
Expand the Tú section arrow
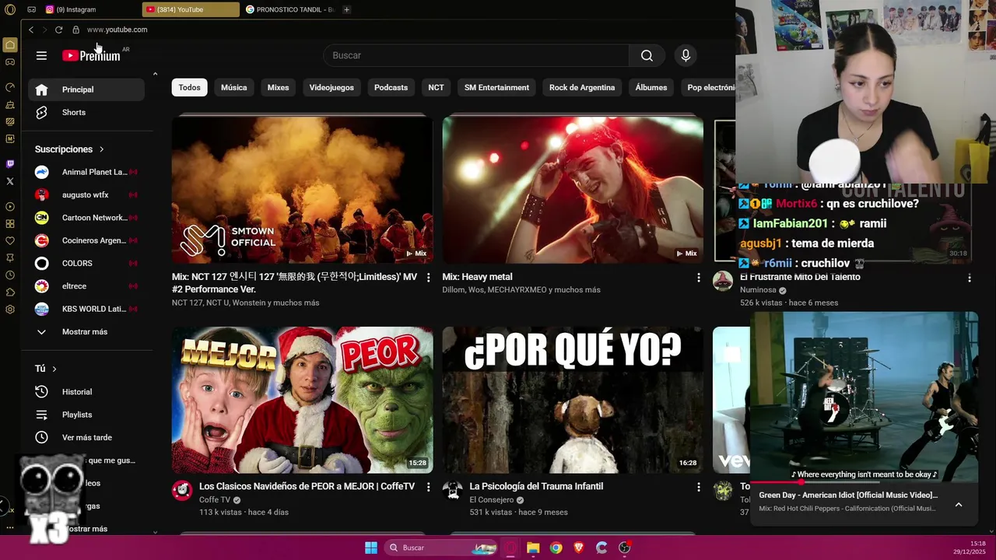click(x=54, y=369)
